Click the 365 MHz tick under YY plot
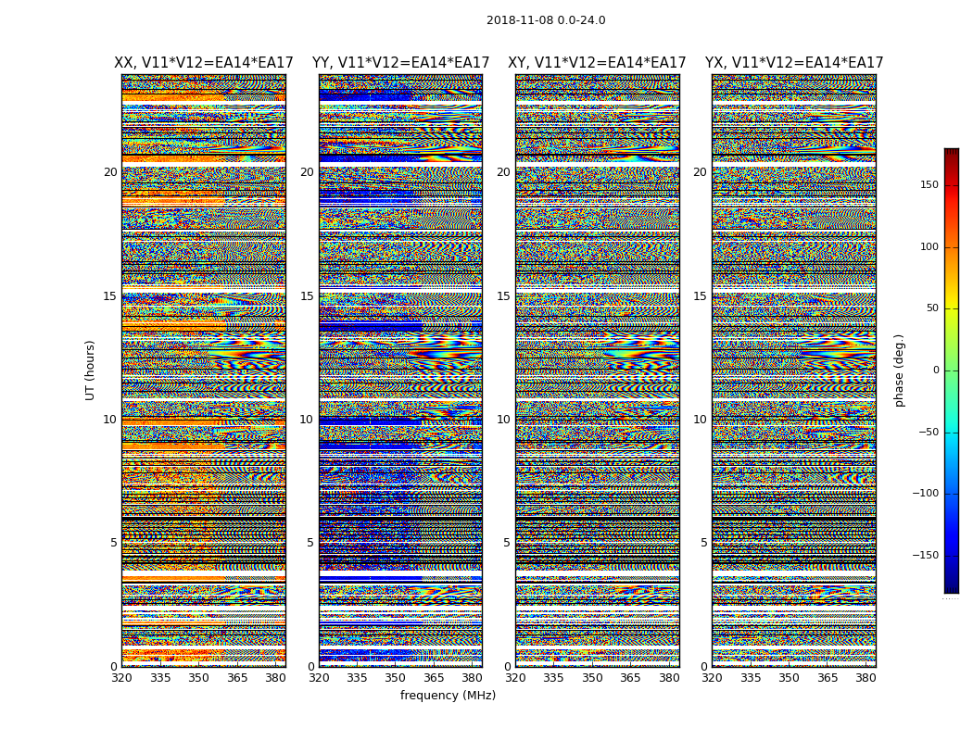Viewport: 973px width, 741px height. (x=434, y=678)
